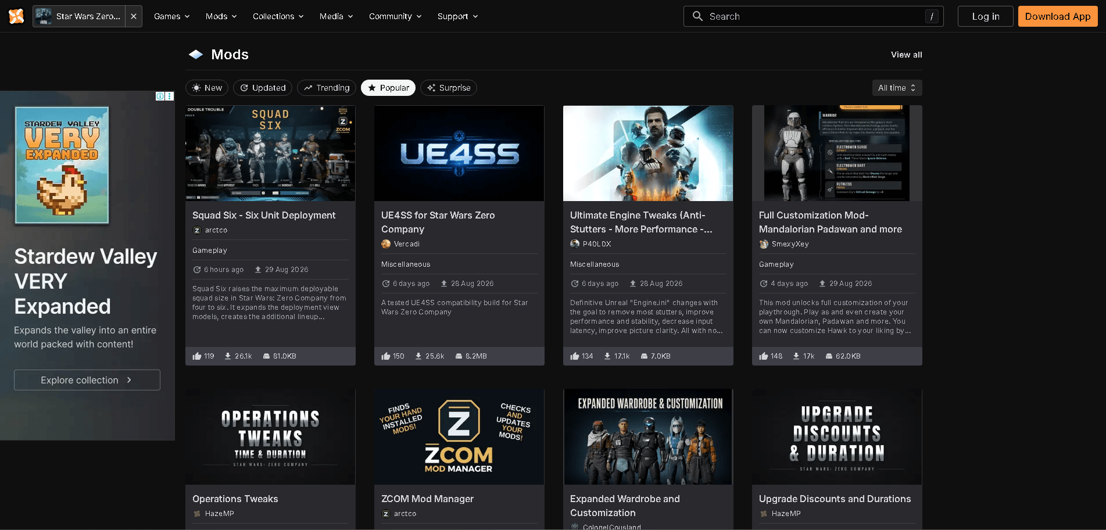Click the file size icon on UE4SS card

pos(459,356)
